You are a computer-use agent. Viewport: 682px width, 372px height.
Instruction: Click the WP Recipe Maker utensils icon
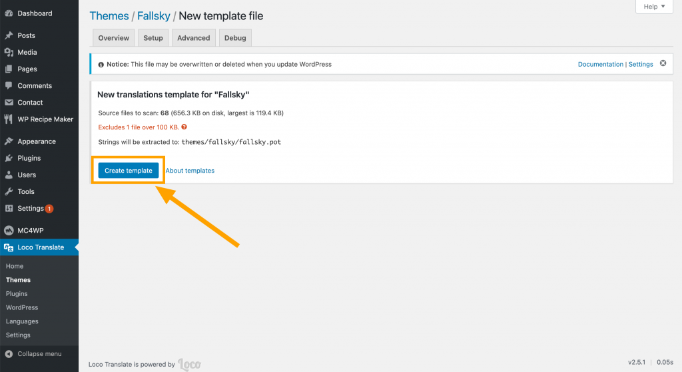coord(9,119)
